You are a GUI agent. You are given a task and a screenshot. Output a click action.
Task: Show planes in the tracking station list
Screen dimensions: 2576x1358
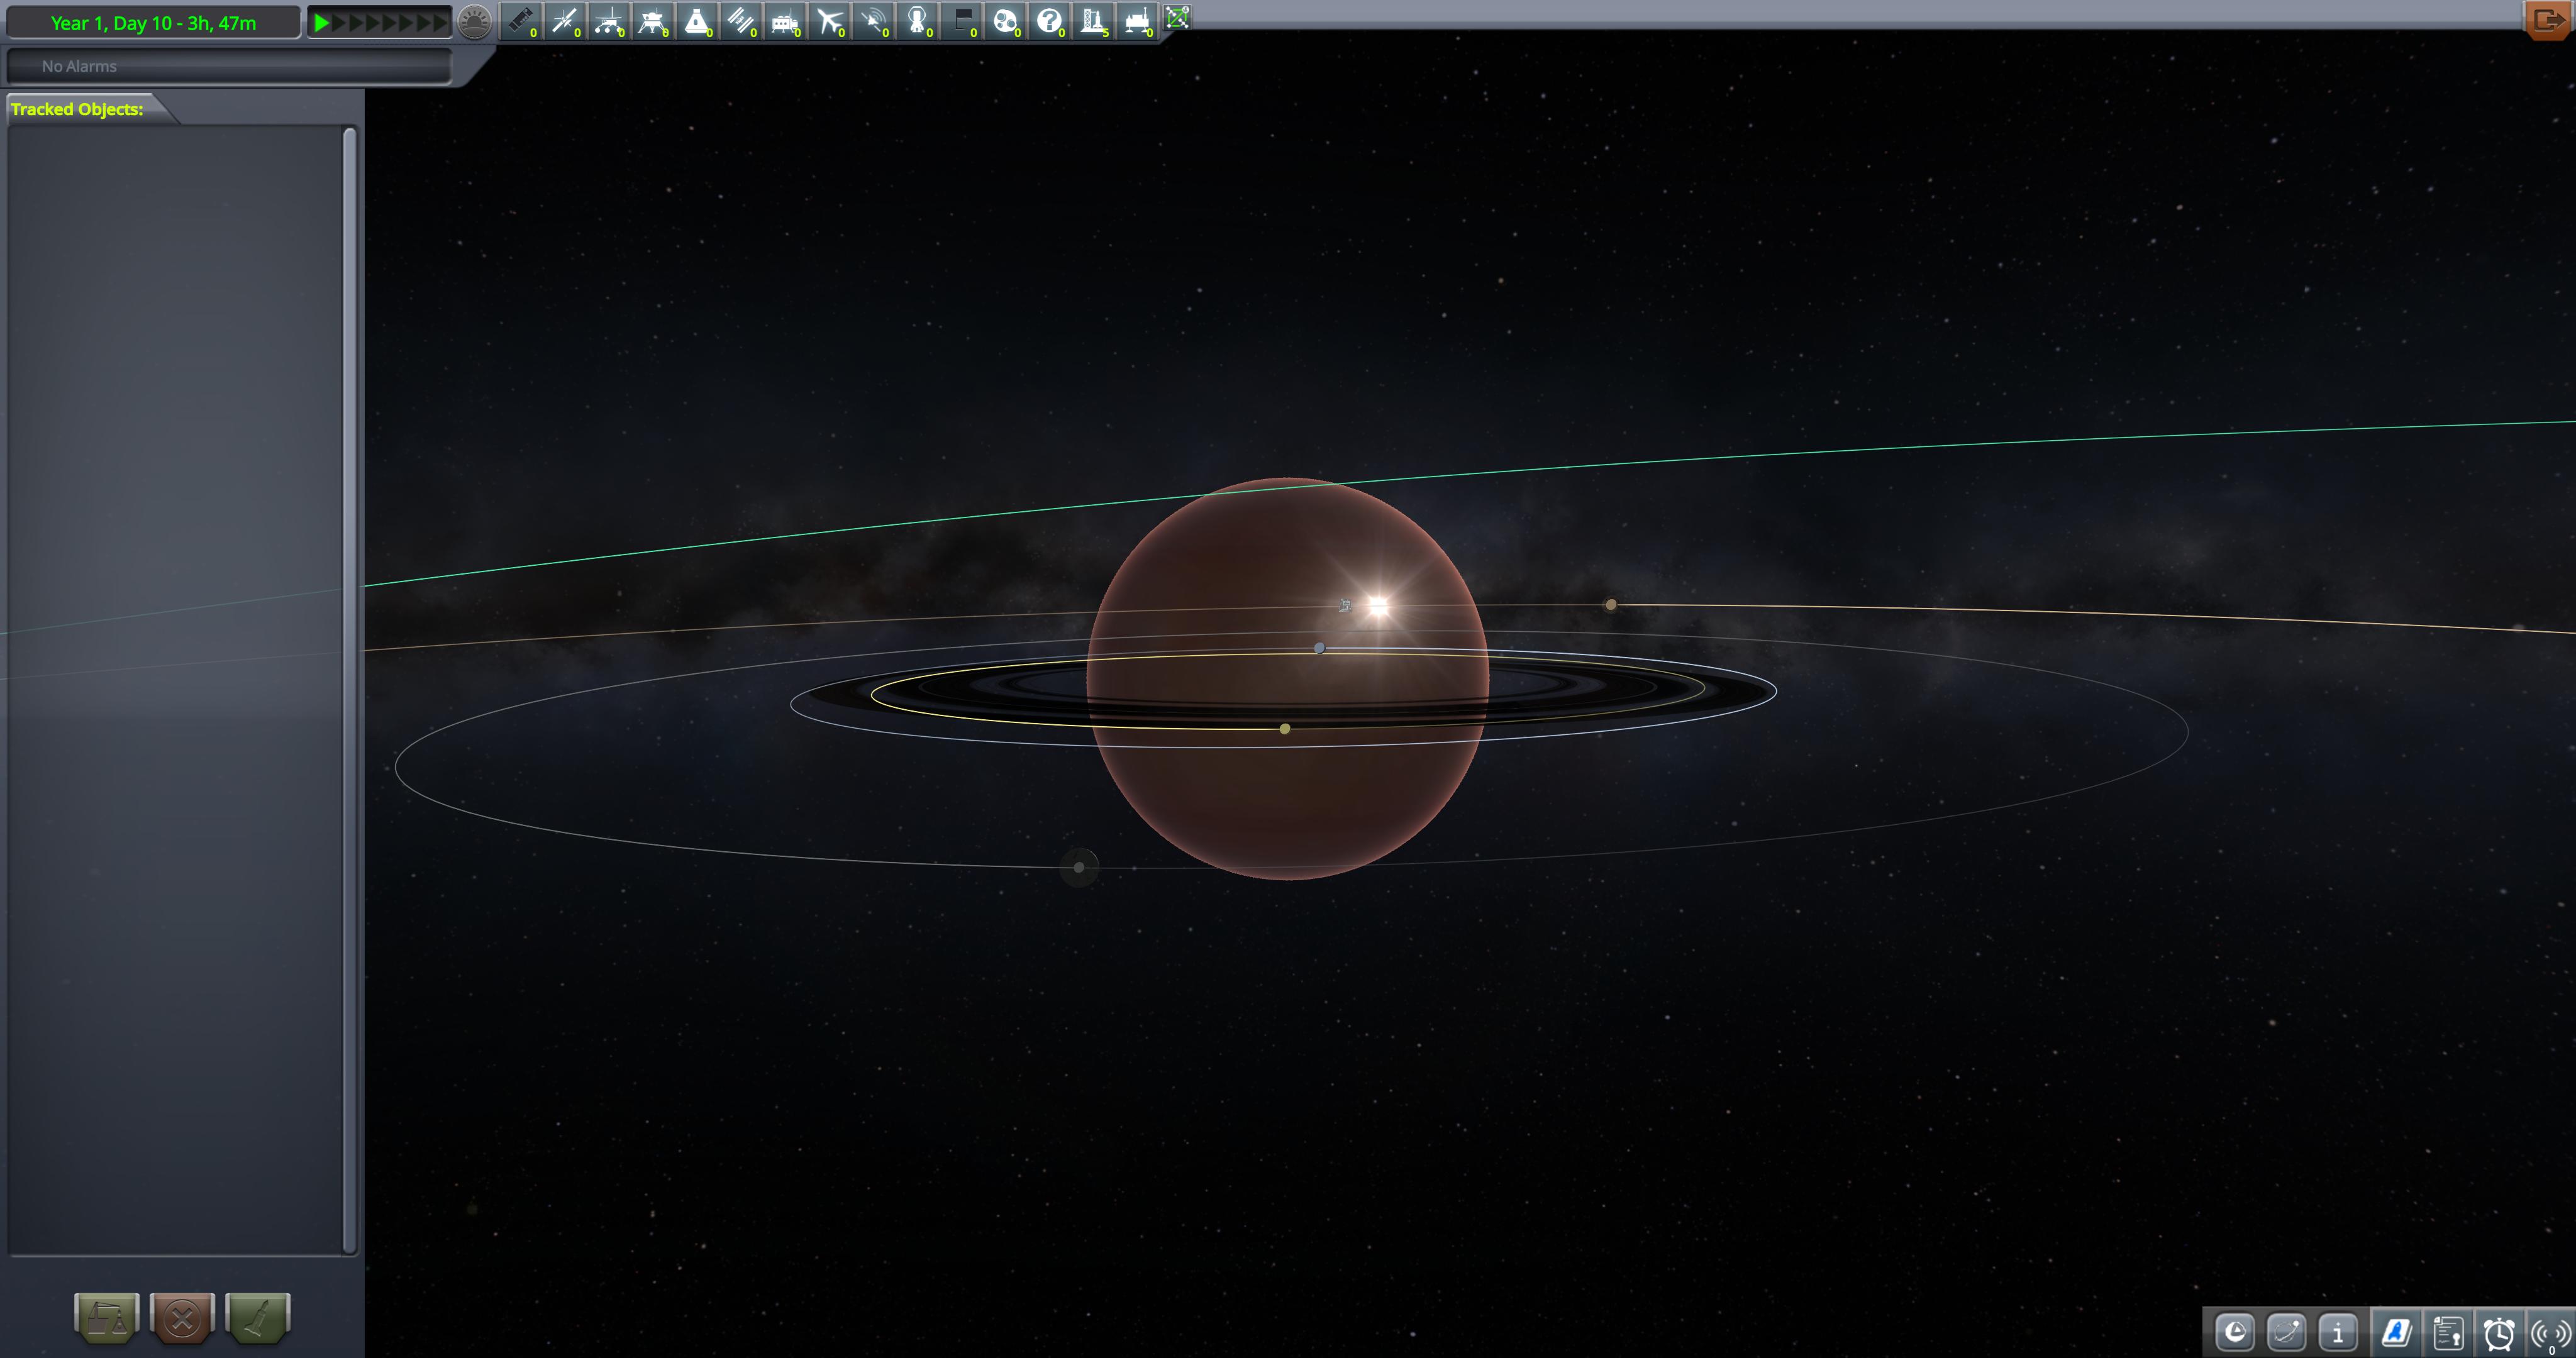pyautogui.click(x=831, y=21)
